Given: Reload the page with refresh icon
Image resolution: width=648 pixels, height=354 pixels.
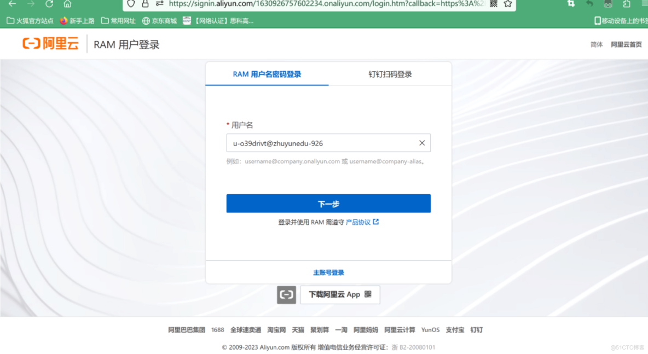Looking at the screenshot, I should point(49,4).
